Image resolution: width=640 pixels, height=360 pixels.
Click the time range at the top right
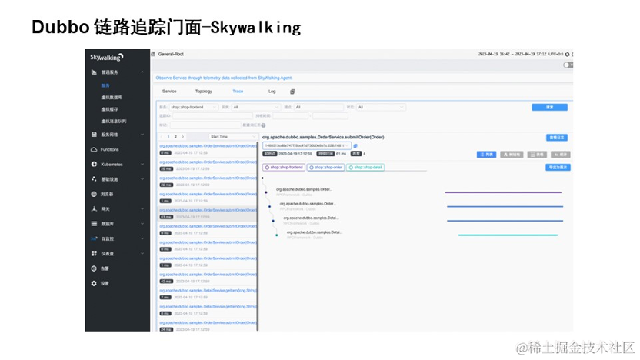pyautogui.click(x=512, y=55)
